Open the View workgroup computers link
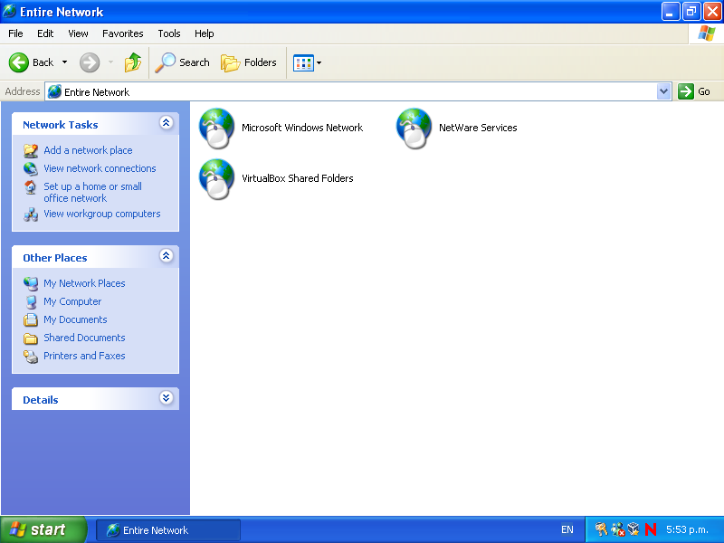Image resolution: width=724 pixels, height=543 pixels. [x=102, y=214]
